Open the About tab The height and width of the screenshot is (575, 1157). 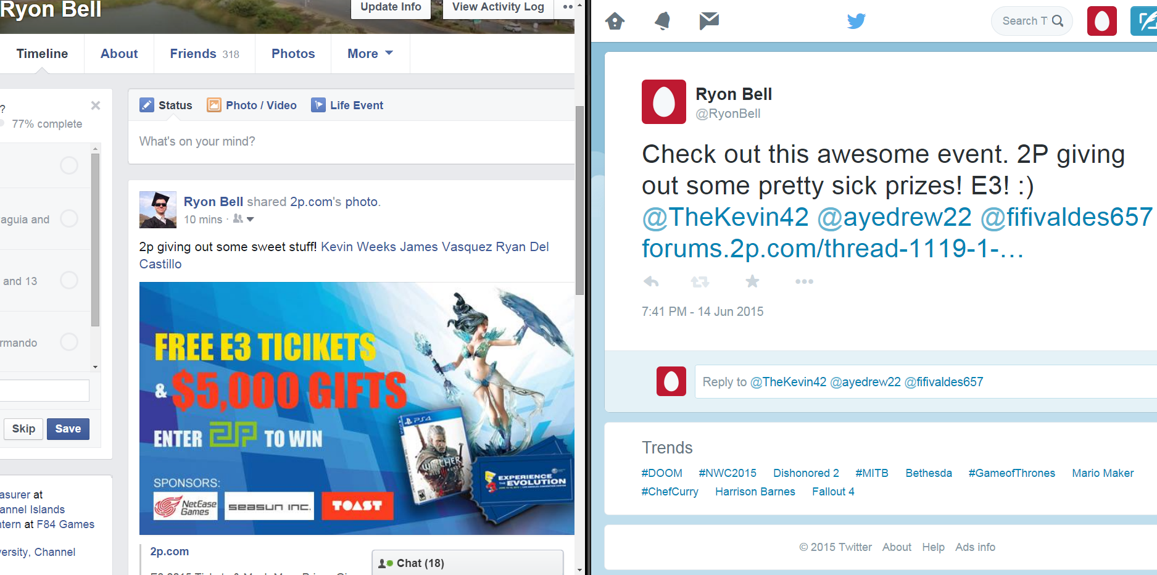pyautogui.click(x=119, y=54)
